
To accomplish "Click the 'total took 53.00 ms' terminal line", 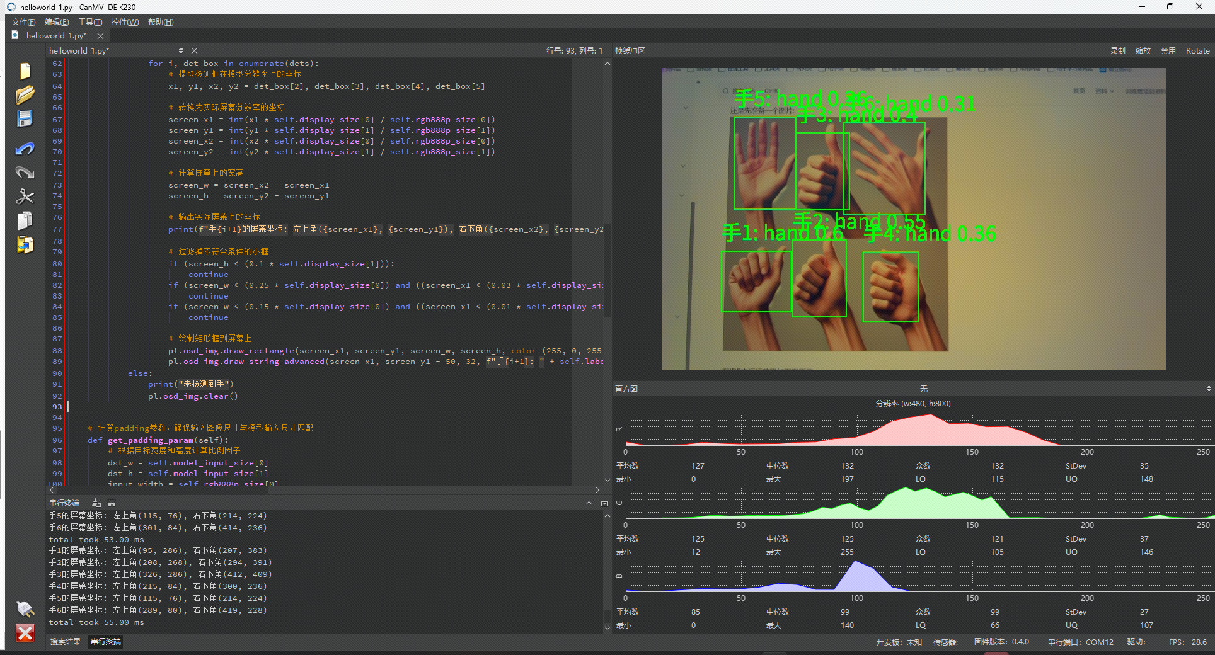I will tap(96, 540).
